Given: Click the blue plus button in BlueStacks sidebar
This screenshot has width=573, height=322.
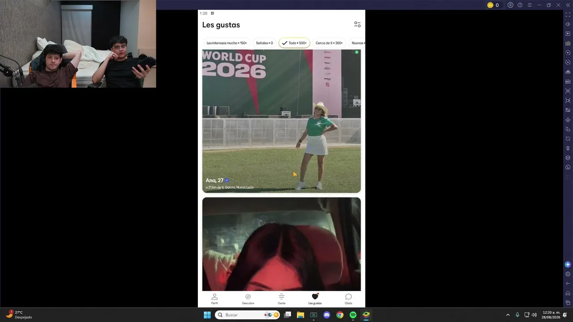Looking at the screenshot, I should tap(568, 264).
